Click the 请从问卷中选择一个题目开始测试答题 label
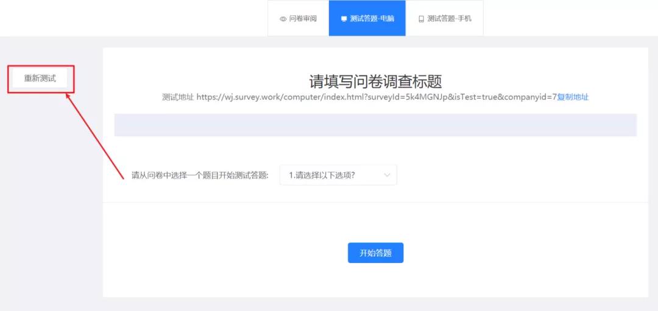The width and height of the screenshot is (658, 311). click(x=200, y=175)
